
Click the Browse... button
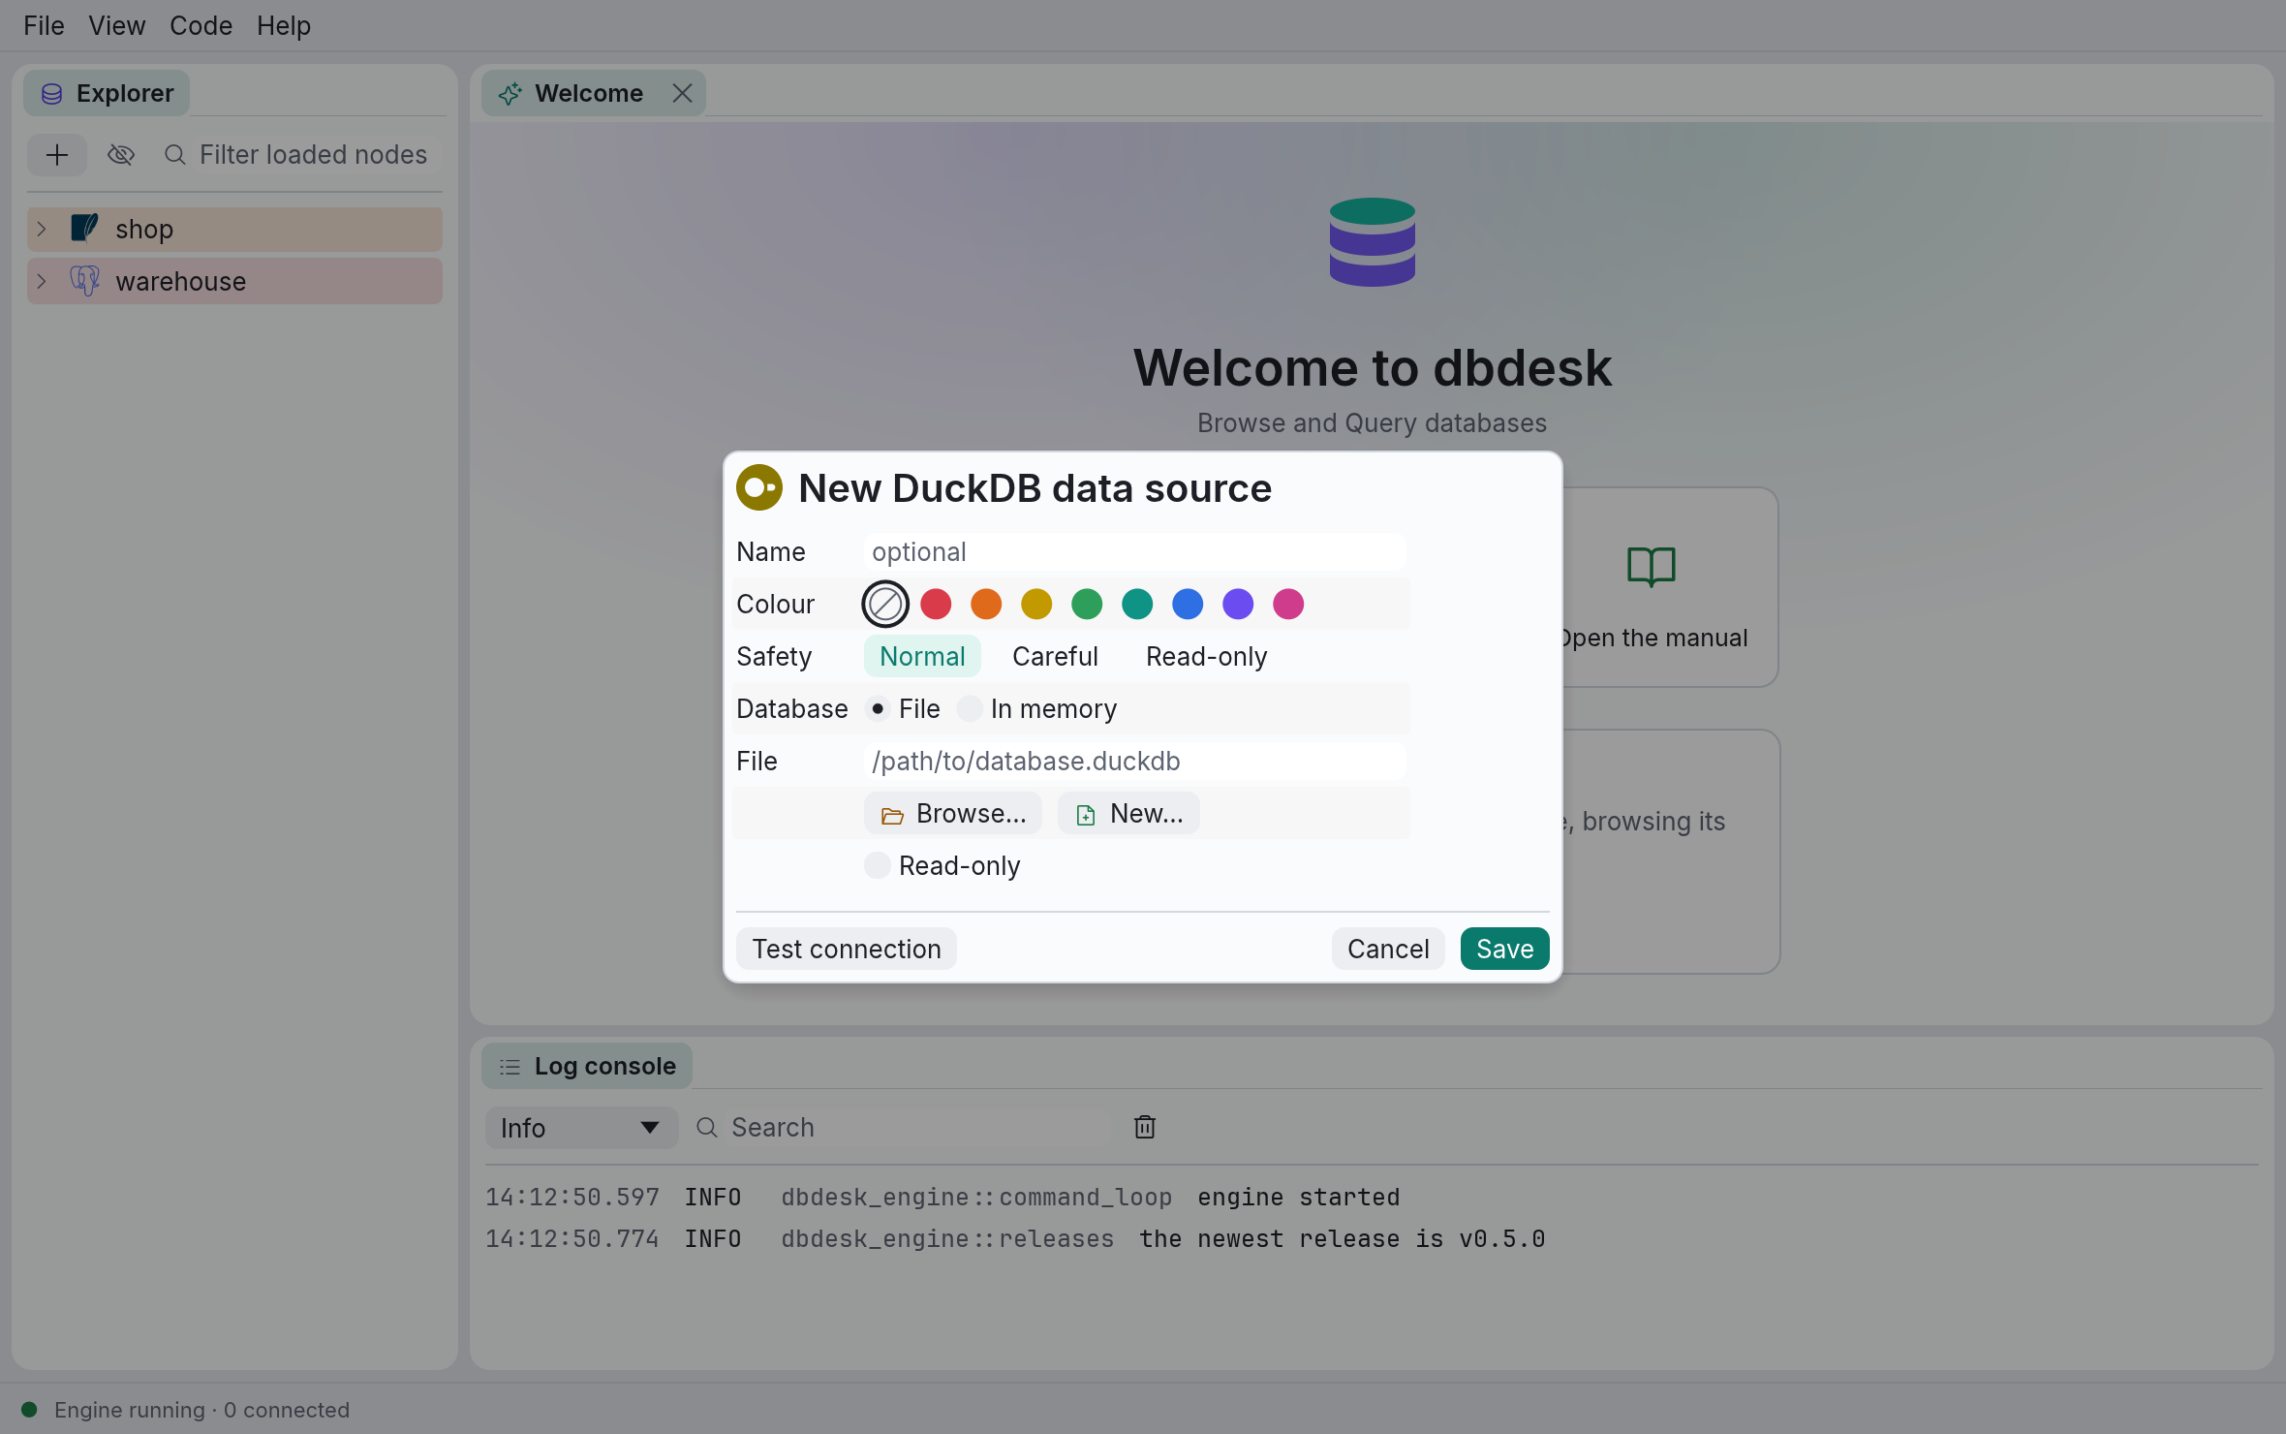(953, 813)
